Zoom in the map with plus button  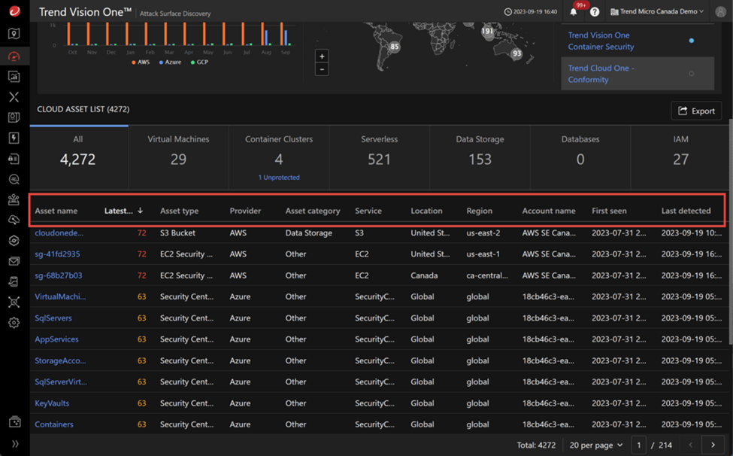[322, 56]
